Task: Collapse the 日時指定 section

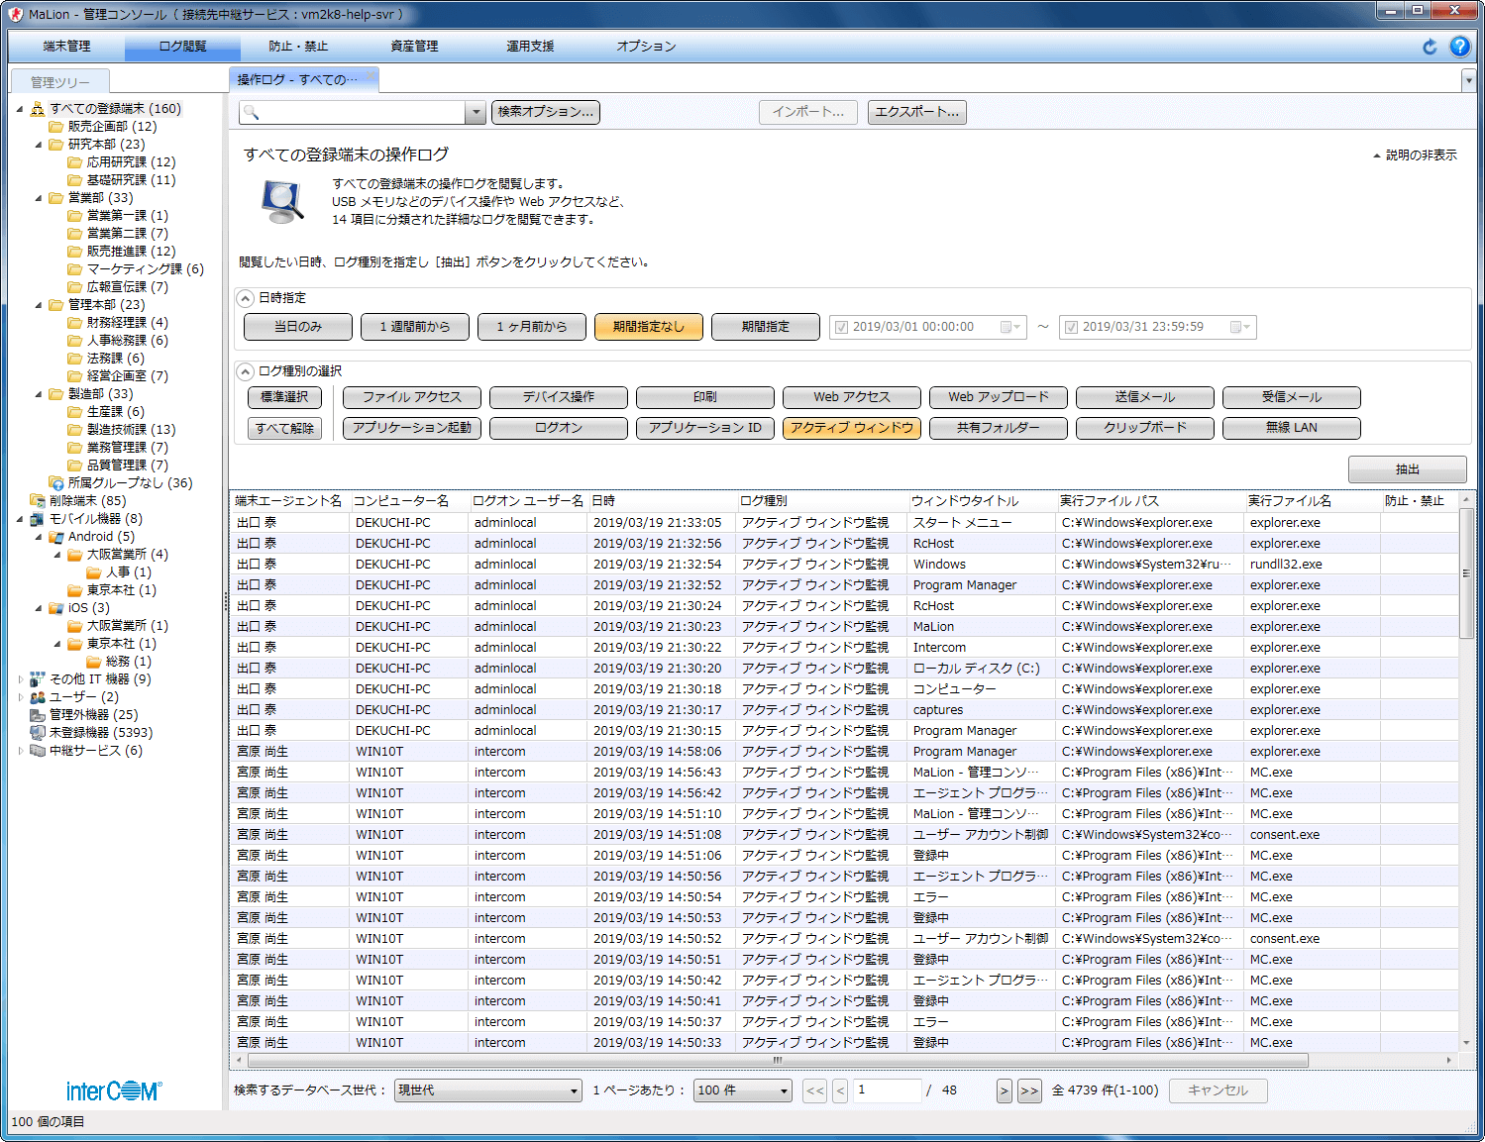Action: pos(245,298)
